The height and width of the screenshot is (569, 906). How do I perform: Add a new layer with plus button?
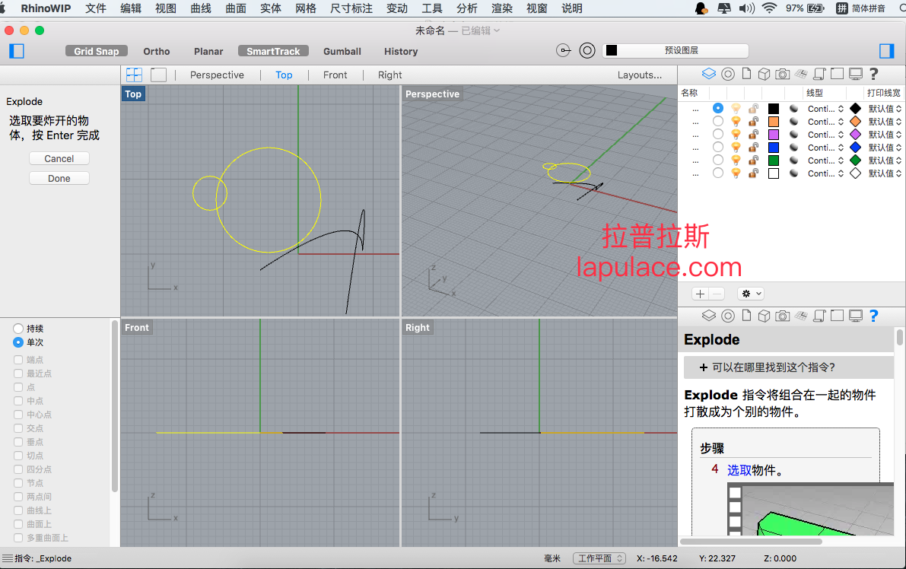[x=701, y=294]
